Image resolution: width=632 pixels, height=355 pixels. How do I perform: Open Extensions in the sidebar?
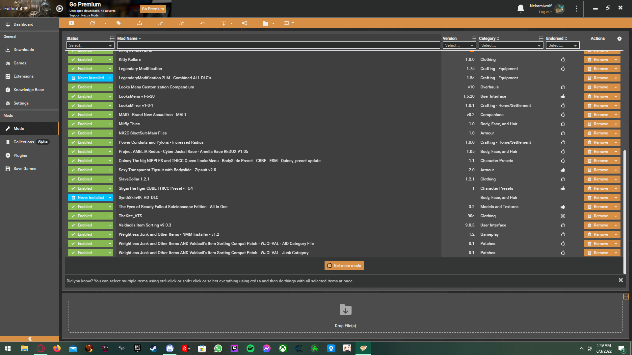(x=30, y=76)
